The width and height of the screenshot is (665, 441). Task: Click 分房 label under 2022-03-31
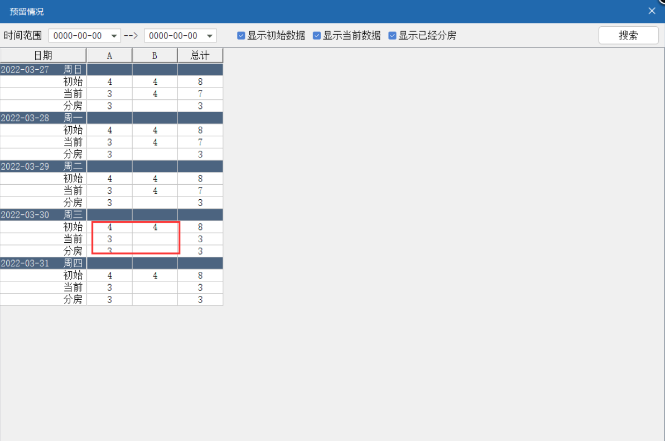[x=73, y=299]
